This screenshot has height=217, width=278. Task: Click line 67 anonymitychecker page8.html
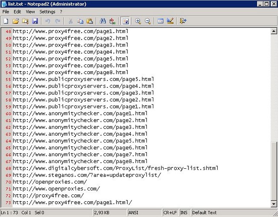point(80,161)
